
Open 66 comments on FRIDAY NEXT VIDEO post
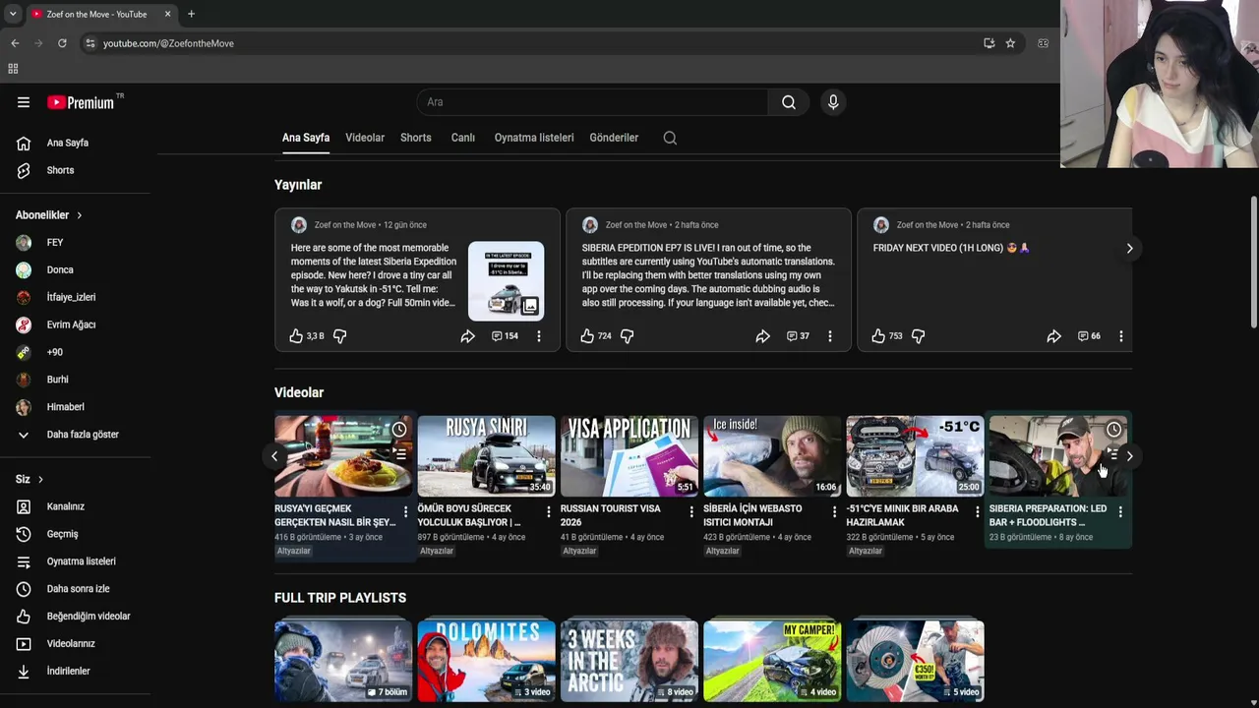tap(1089, 336)
